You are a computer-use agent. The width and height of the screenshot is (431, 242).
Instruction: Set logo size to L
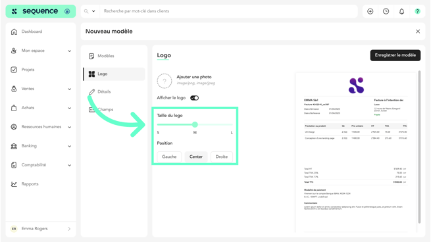(232, 133)
